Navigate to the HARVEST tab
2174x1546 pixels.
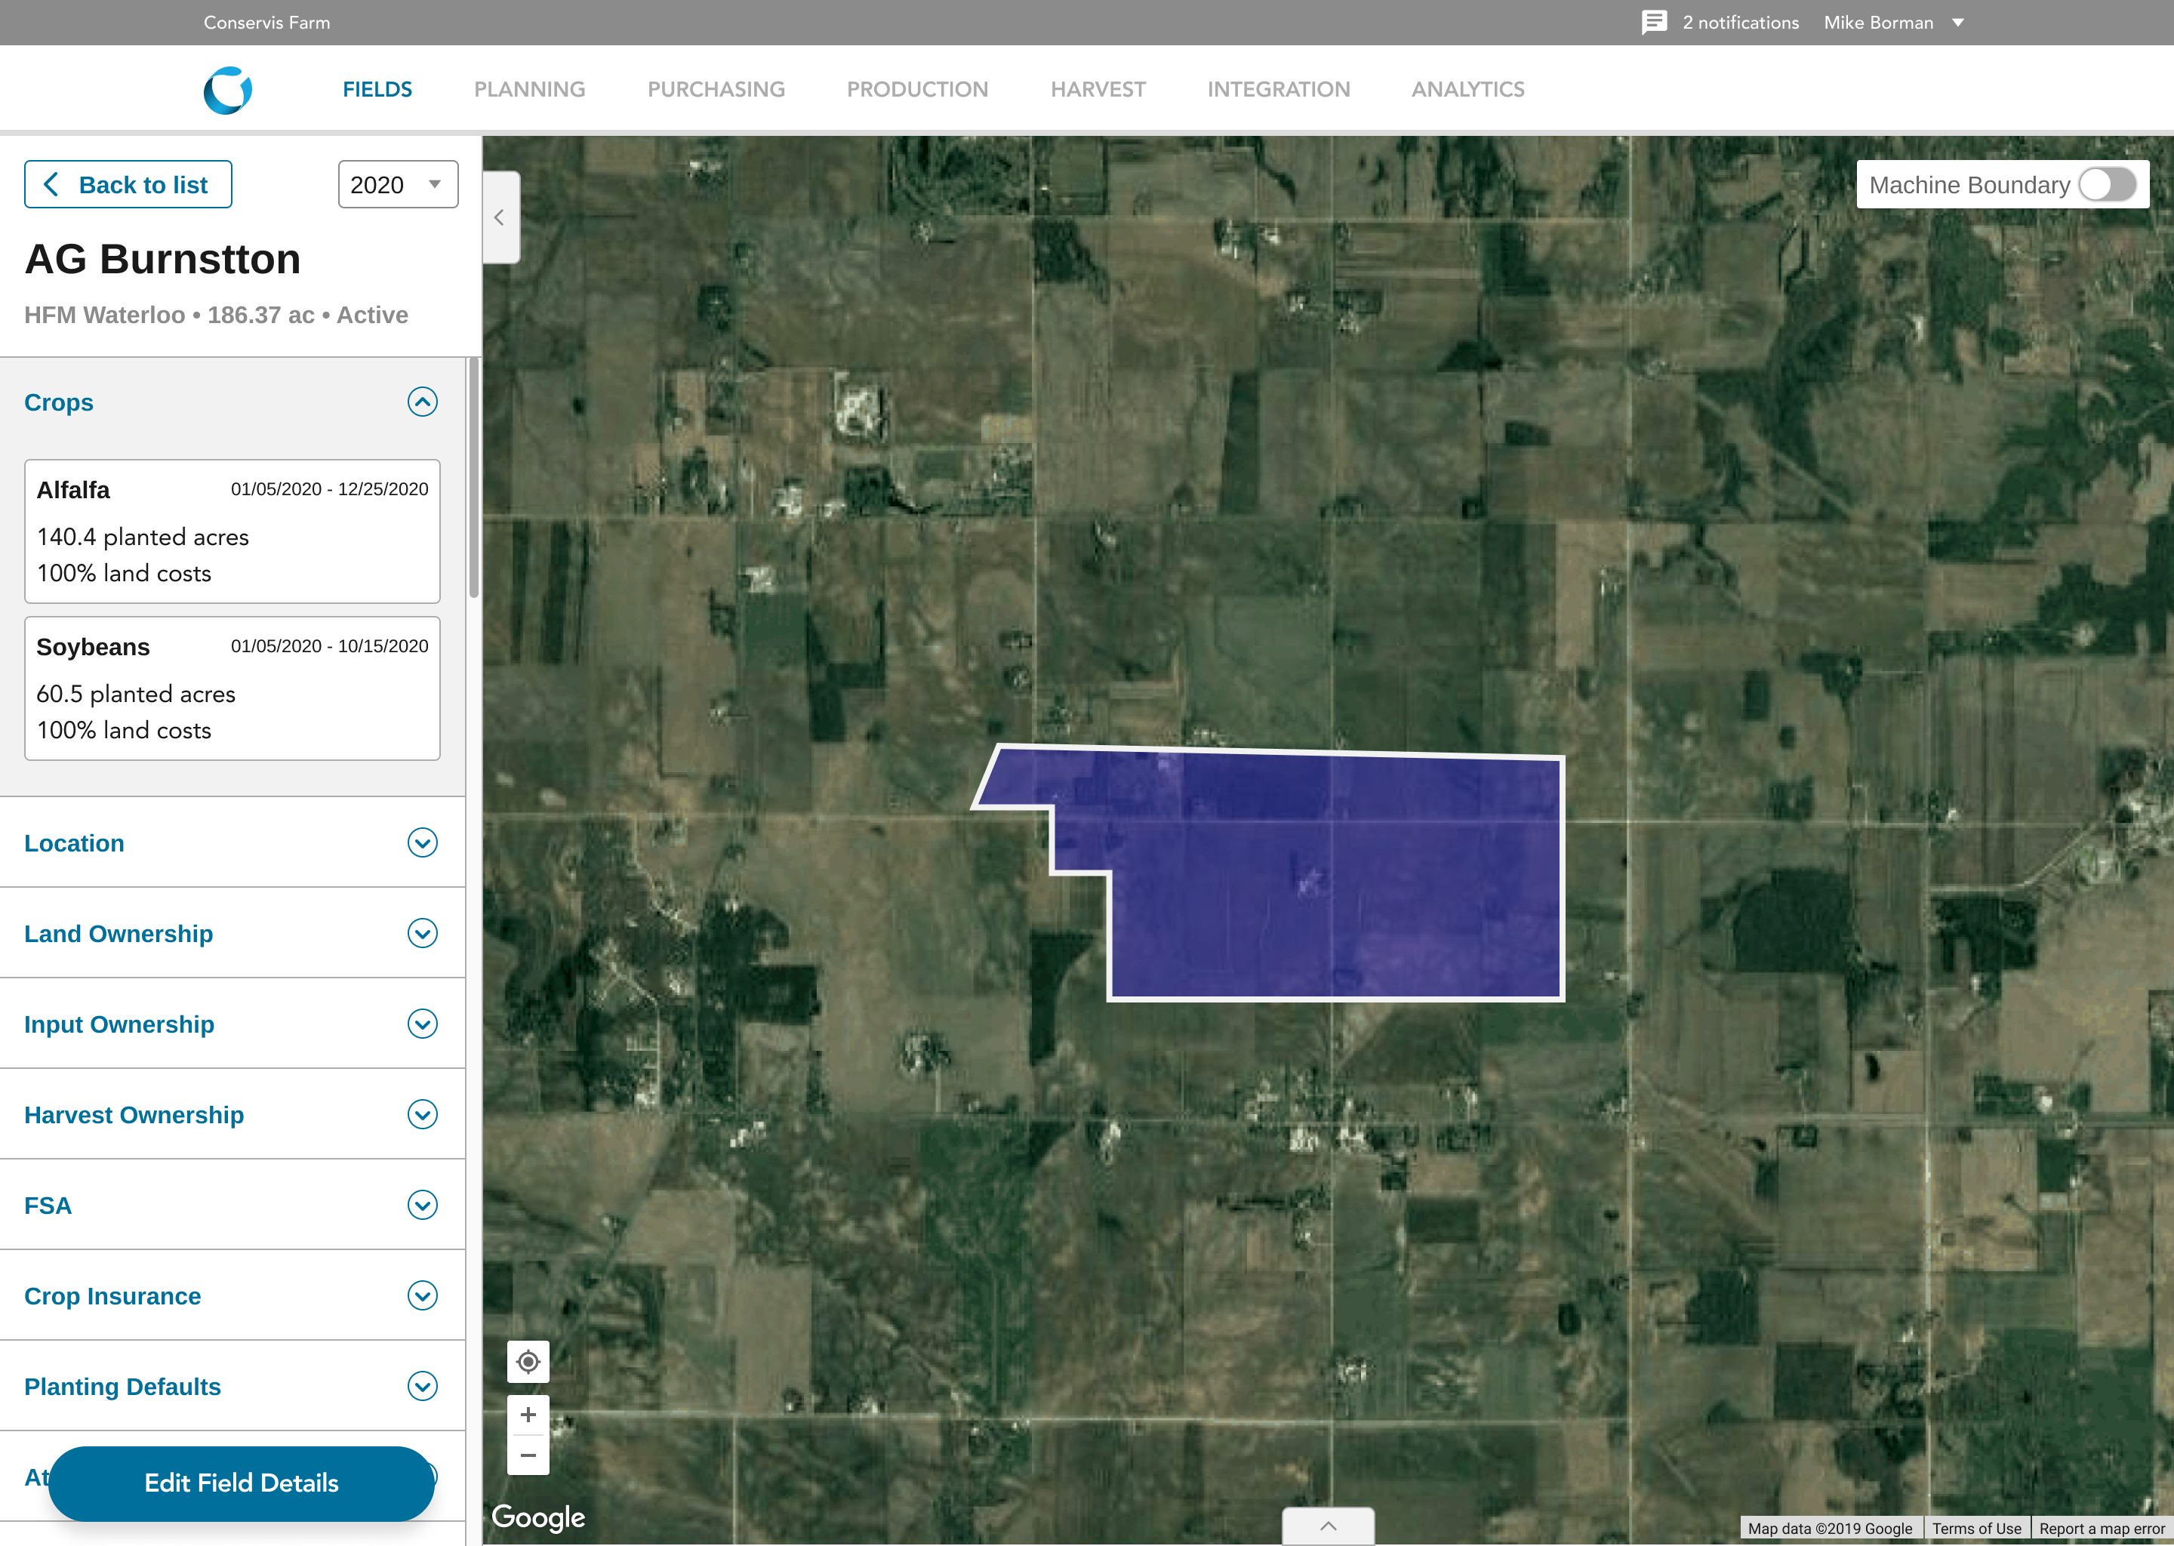coord(1098,90)
